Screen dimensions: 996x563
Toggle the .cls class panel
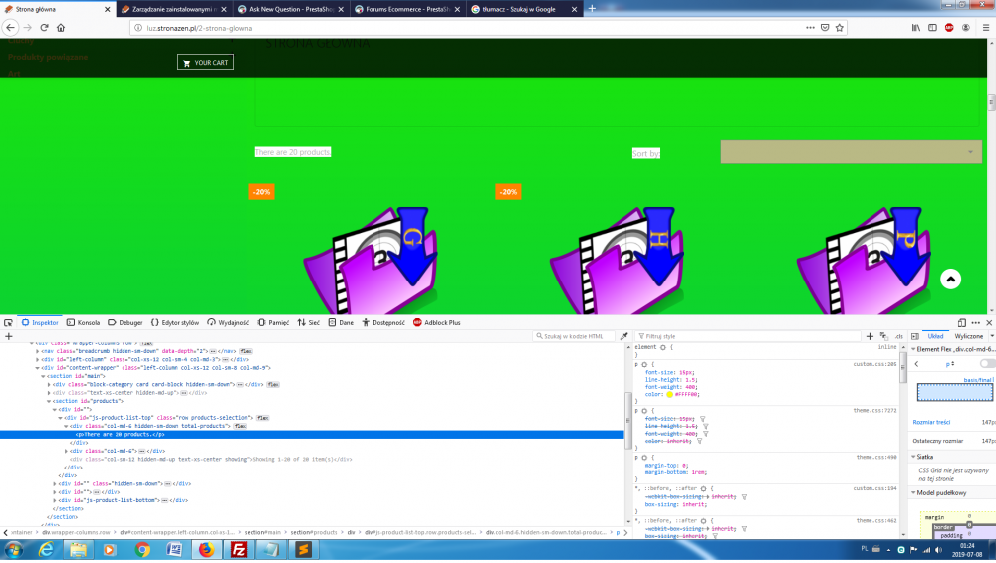(898, 336)
